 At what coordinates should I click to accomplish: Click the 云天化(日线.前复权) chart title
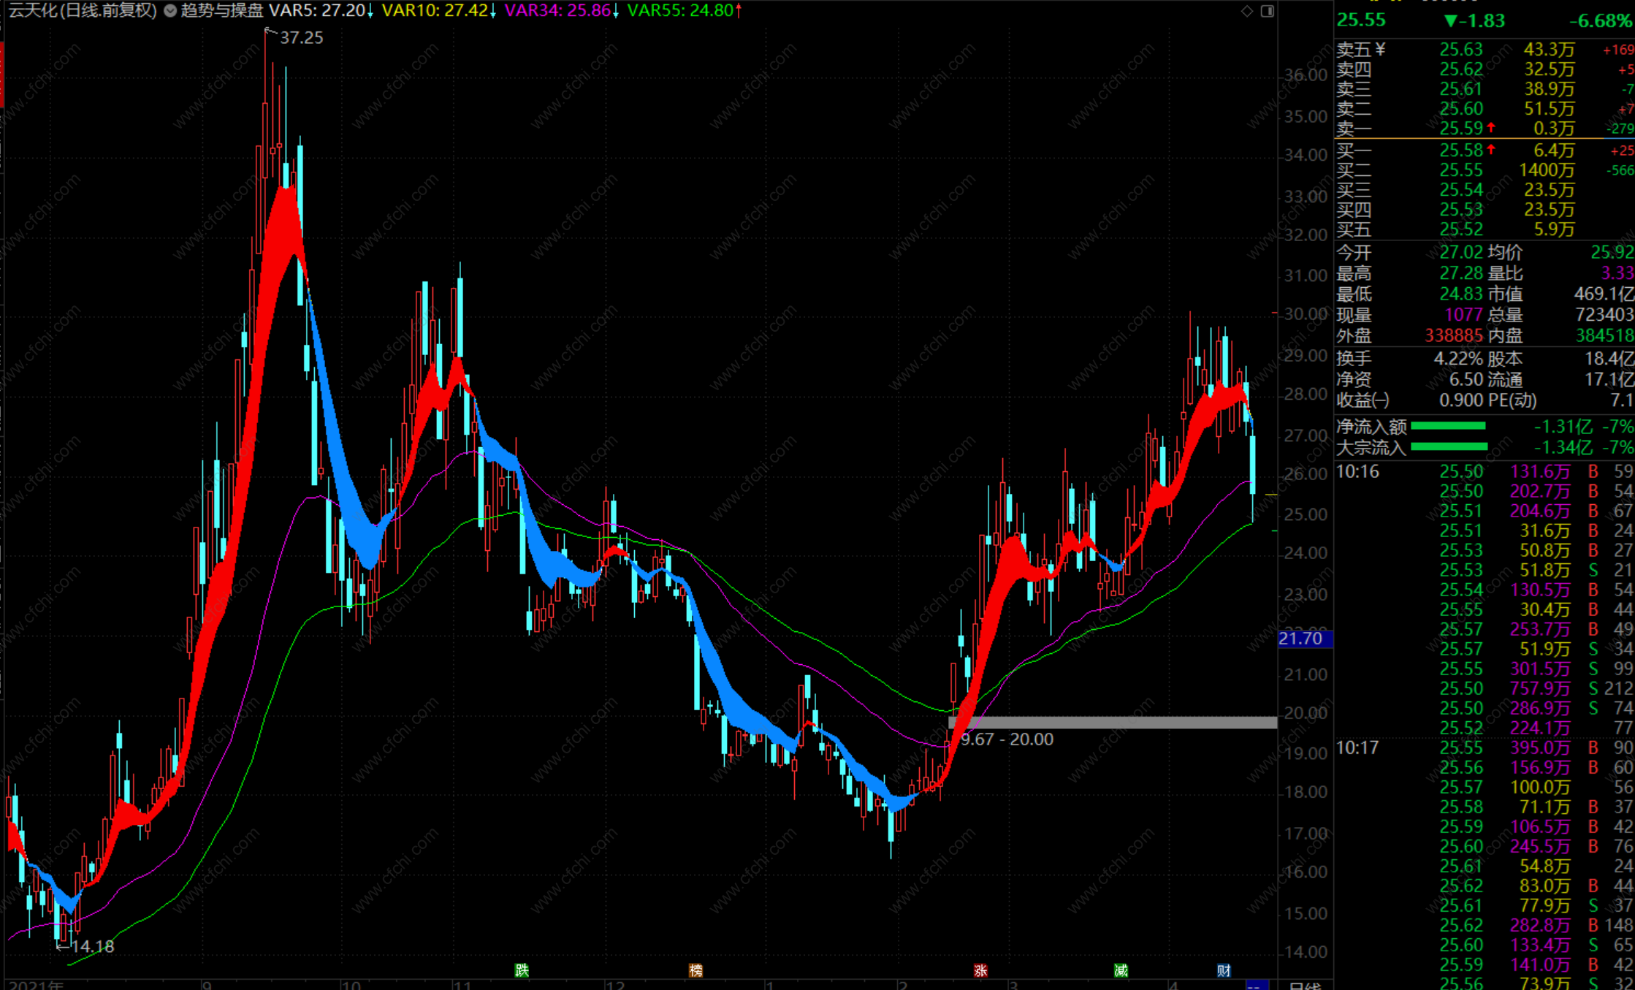coord(82,10)
